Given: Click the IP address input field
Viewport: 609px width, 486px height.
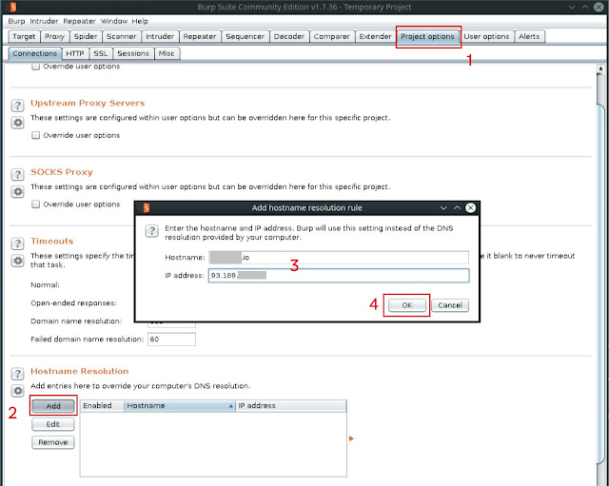Looking at the screenshot, I should 339,276.
